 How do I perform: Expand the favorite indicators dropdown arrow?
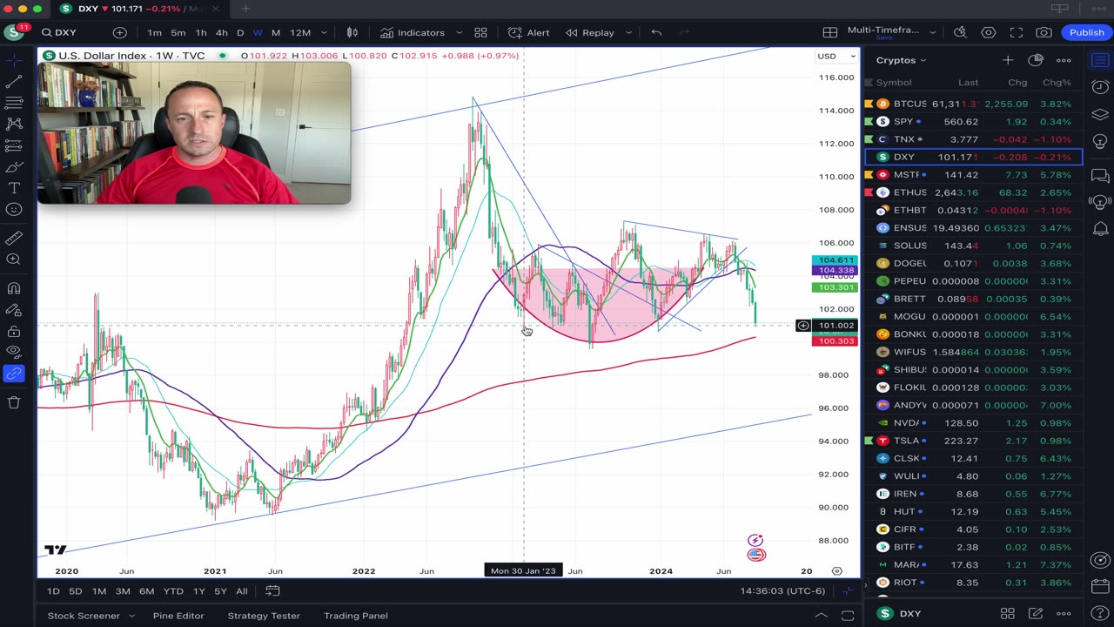click(x=459, y=32)
